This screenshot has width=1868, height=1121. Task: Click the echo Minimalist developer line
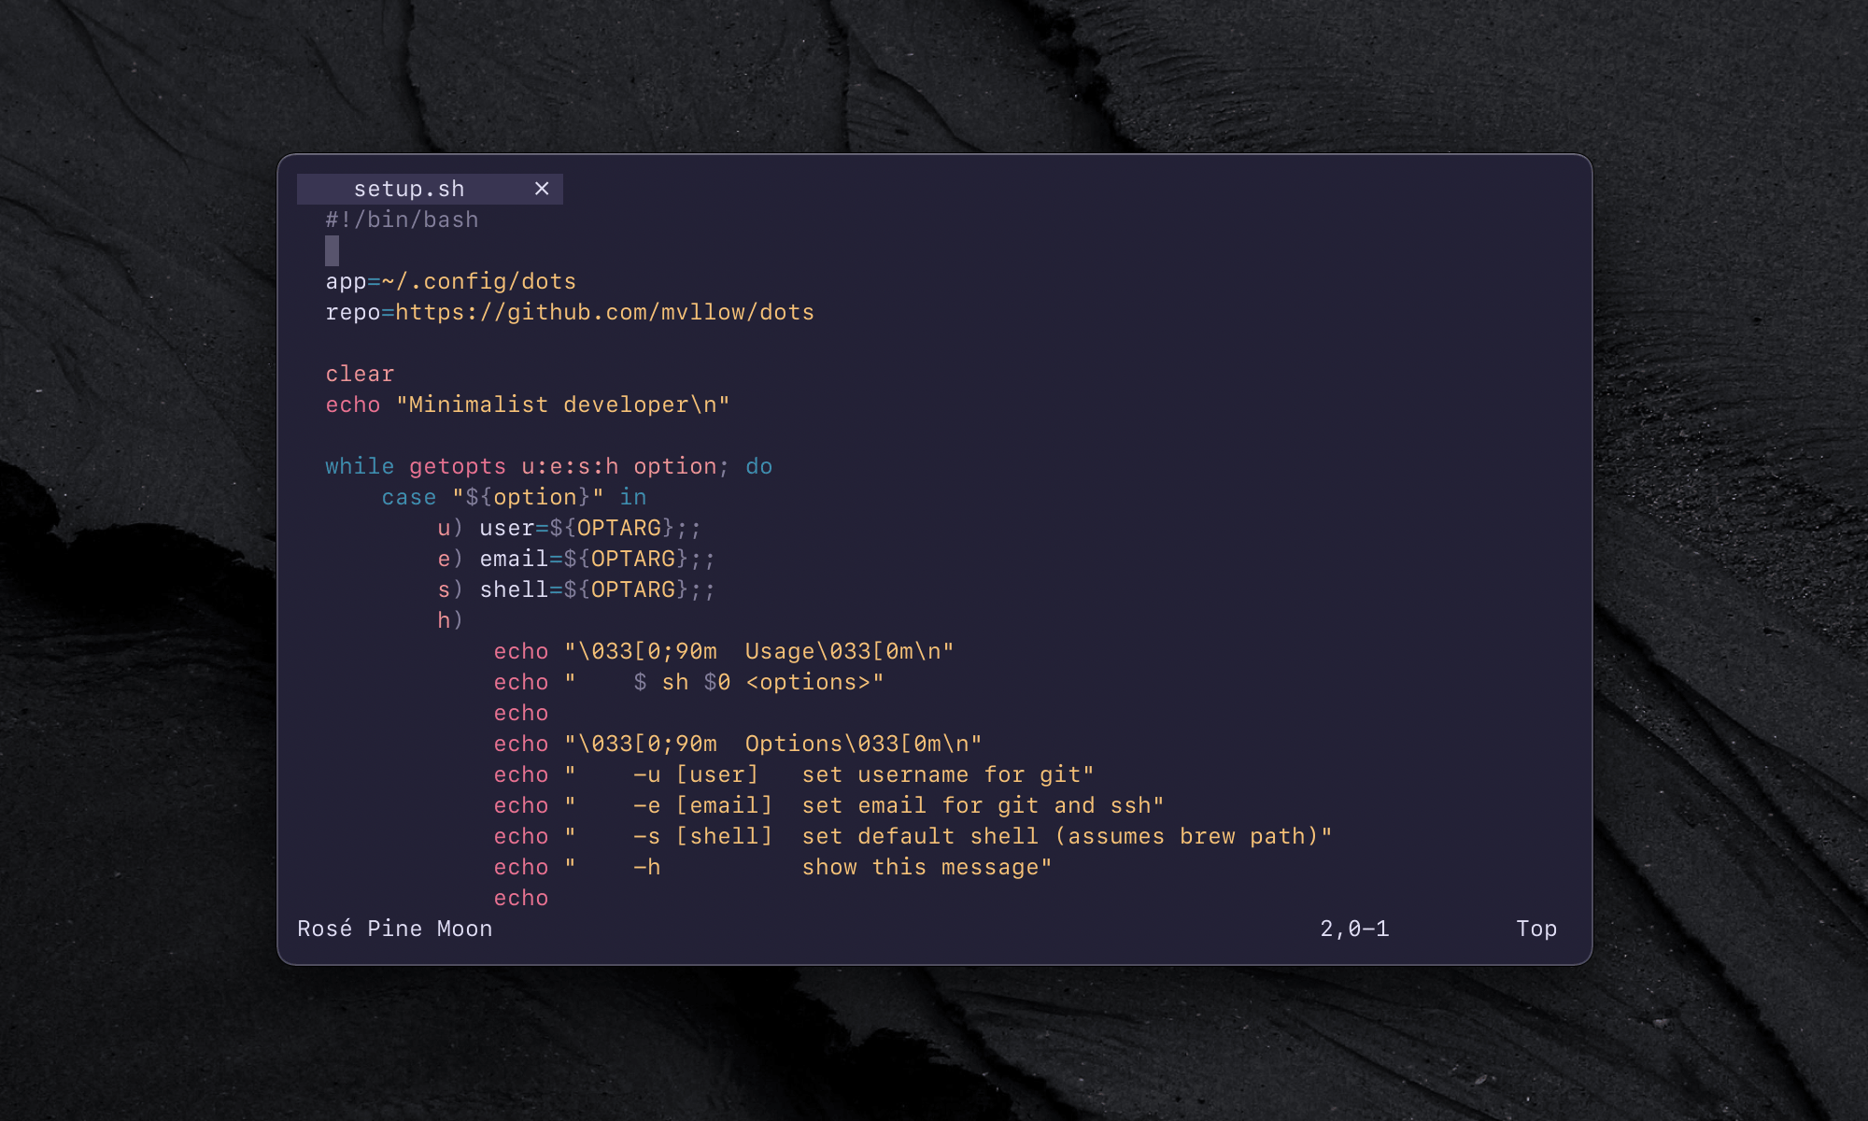tap(528, 404)
